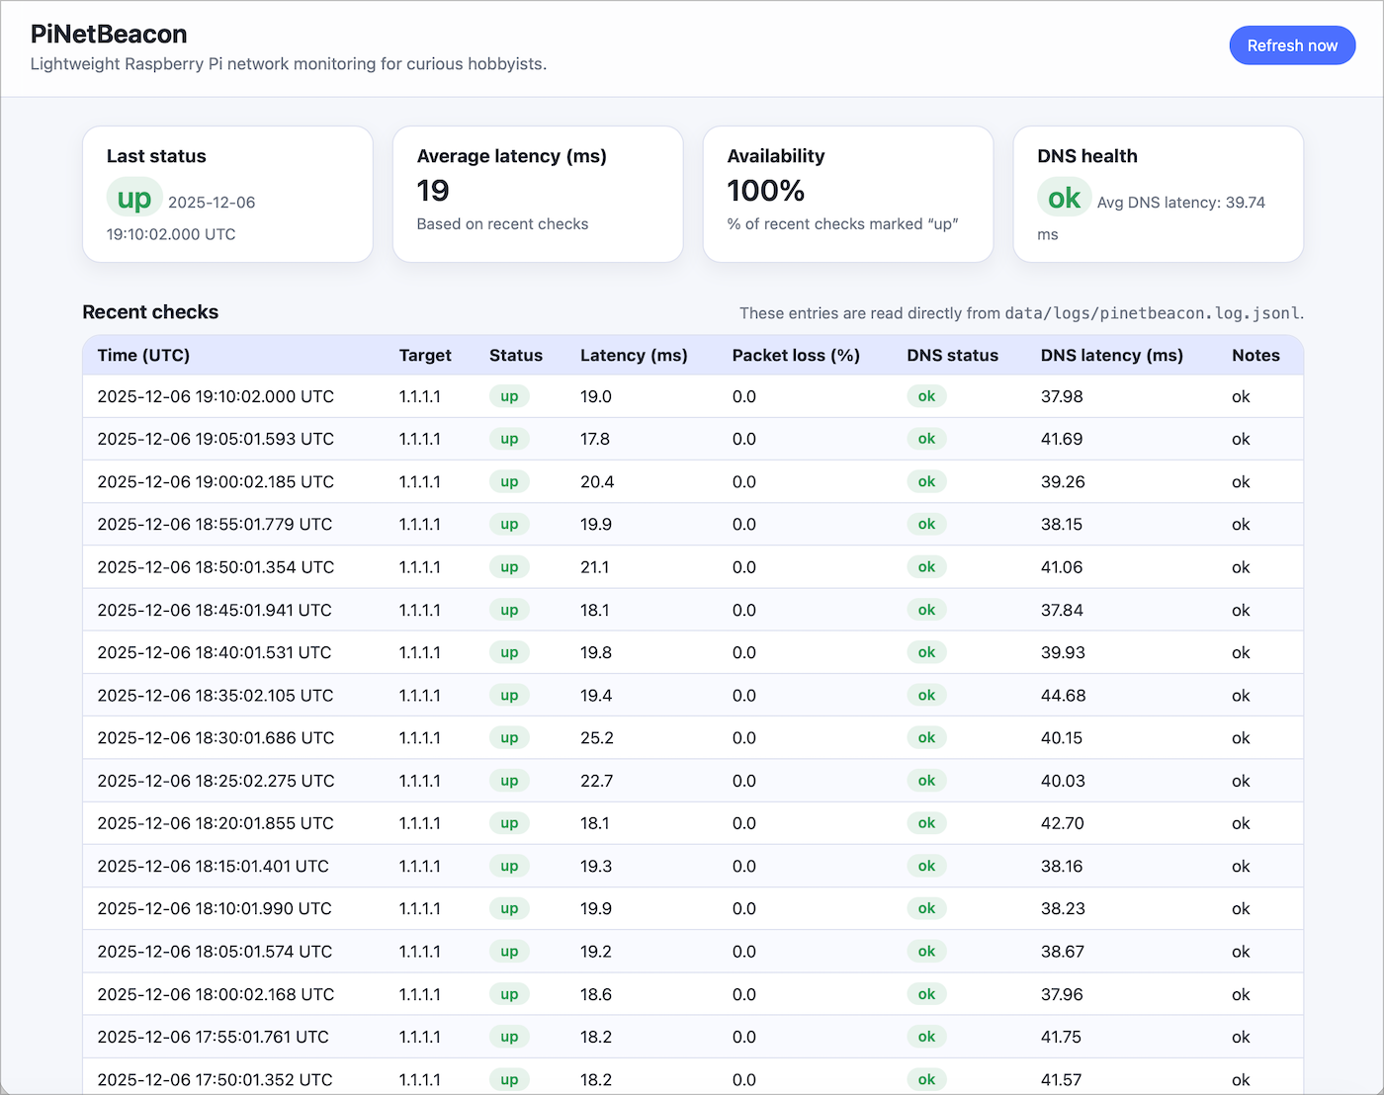Click the pinetbeacon.log.jsonl path text
Image resolution: width=1384 pixels, height=1095 pixels.
point(1151,313)
